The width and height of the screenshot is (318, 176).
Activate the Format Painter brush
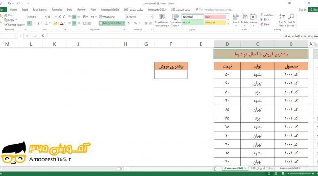point(6,25)
